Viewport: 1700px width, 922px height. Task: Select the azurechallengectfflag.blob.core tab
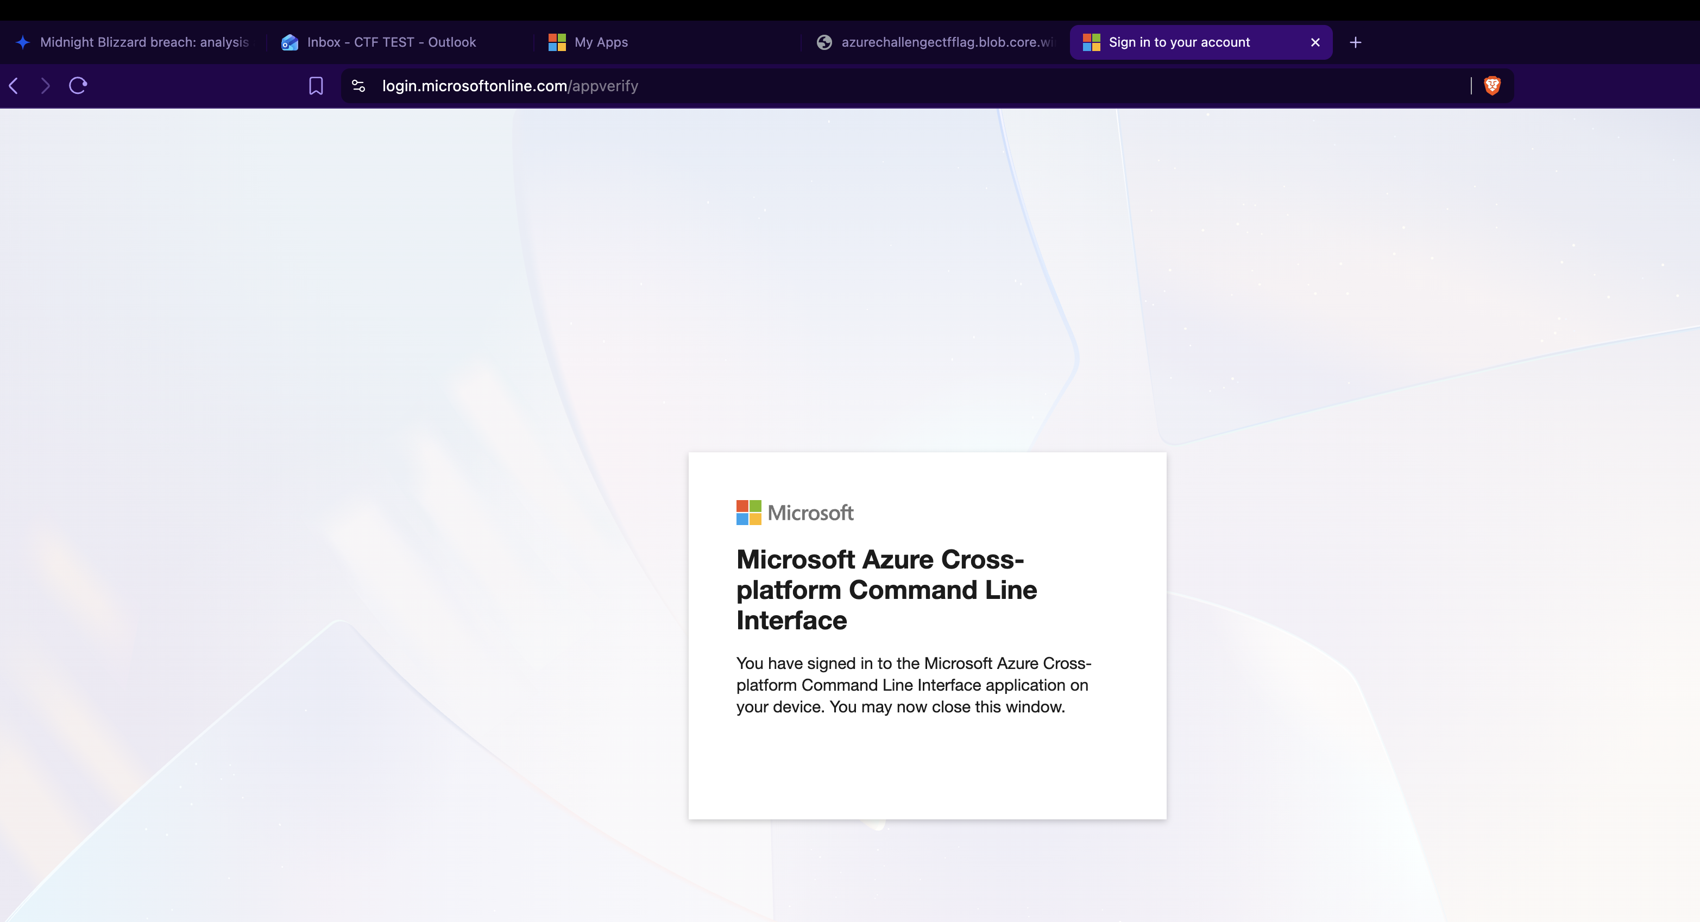point(937,42)
